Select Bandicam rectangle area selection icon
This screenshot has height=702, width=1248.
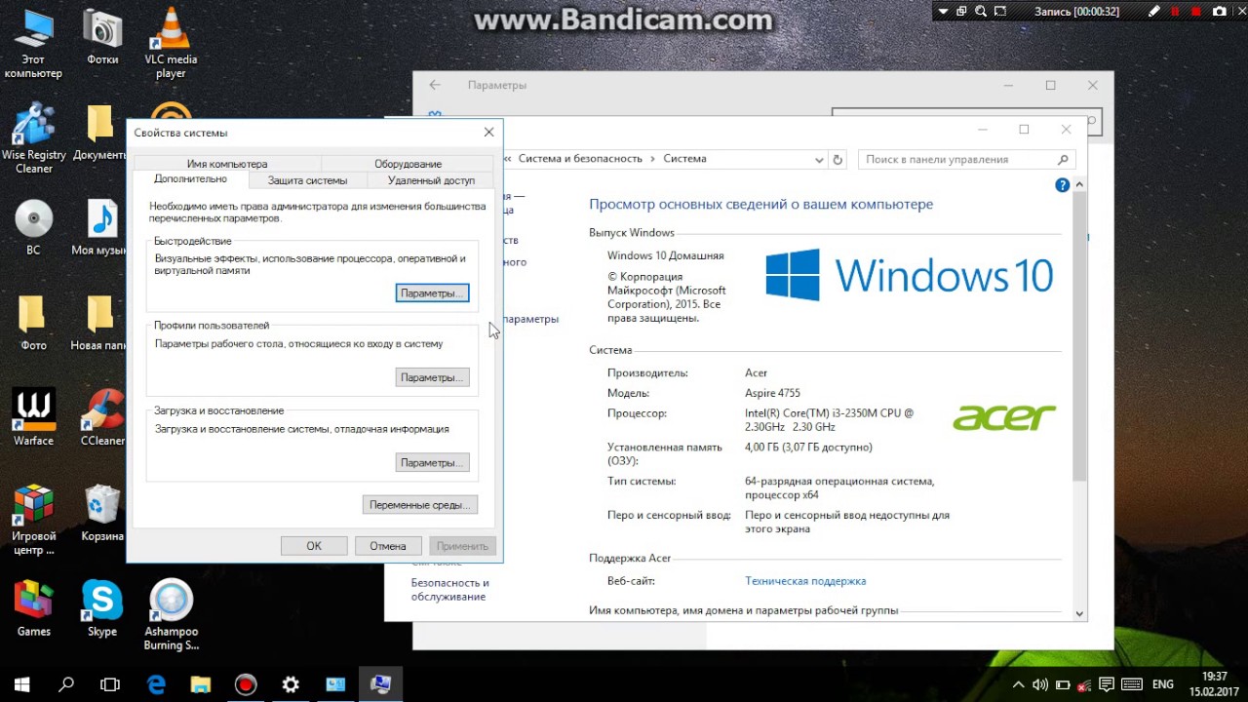[x=1000, y=11]
